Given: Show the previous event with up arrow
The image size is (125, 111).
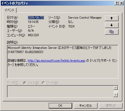Looking at the screenshot, I should 112,18.
